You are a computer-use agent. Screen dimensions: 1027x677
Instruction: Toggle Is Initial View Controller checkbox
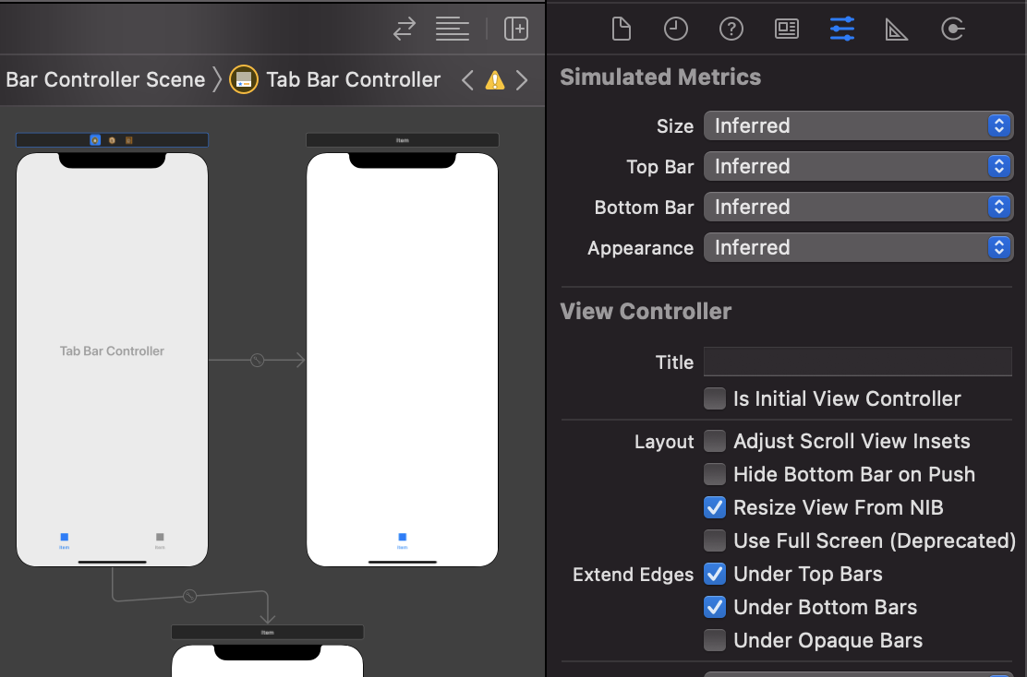(715, 398)
